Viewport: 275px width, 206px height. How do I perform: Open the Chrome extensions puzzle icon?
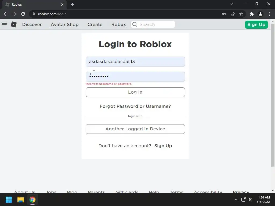[252, 14]
